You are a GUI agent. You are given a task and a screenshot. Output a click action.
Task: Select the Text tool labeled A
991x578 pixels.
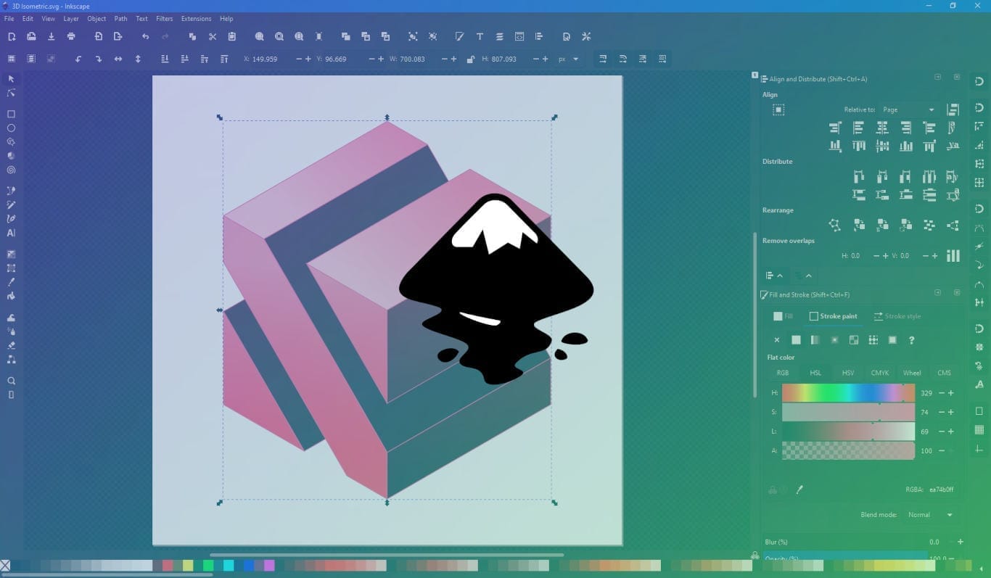coord(11,234)
